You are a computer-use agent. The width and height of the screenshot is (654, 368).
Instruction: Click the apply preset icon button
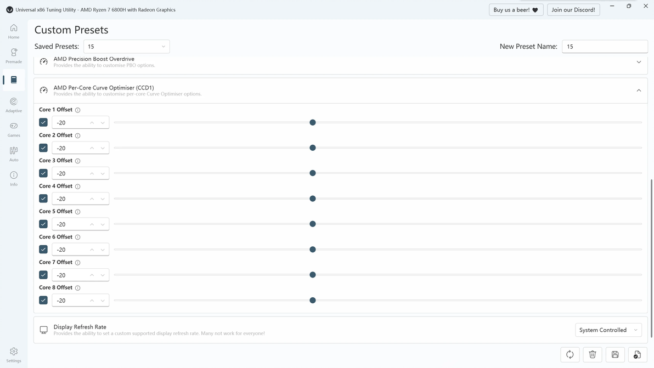638,355
